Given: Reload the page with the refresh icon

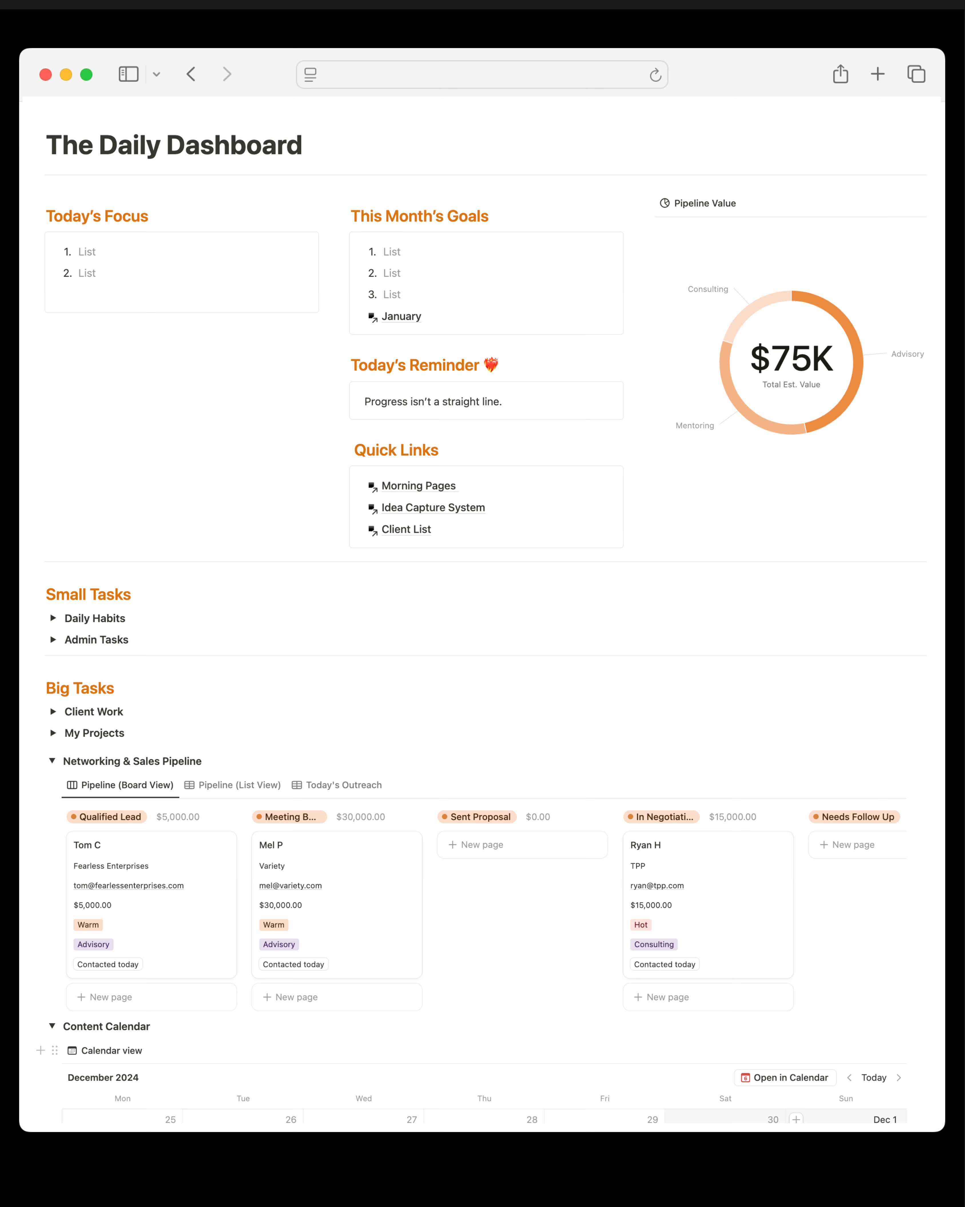Looking at the screenshot, I should pyautogui.click(x=655, y=74).
